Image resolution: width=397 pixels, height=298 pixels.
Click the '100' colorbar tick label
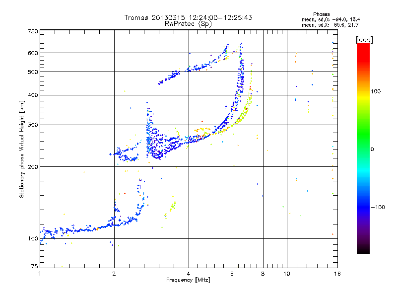[376, 91]
